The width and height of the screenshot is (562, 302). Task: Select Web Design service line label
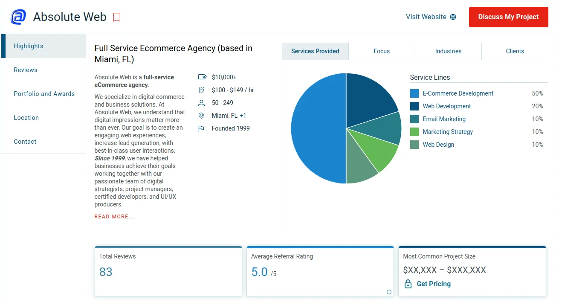[438, 145]
